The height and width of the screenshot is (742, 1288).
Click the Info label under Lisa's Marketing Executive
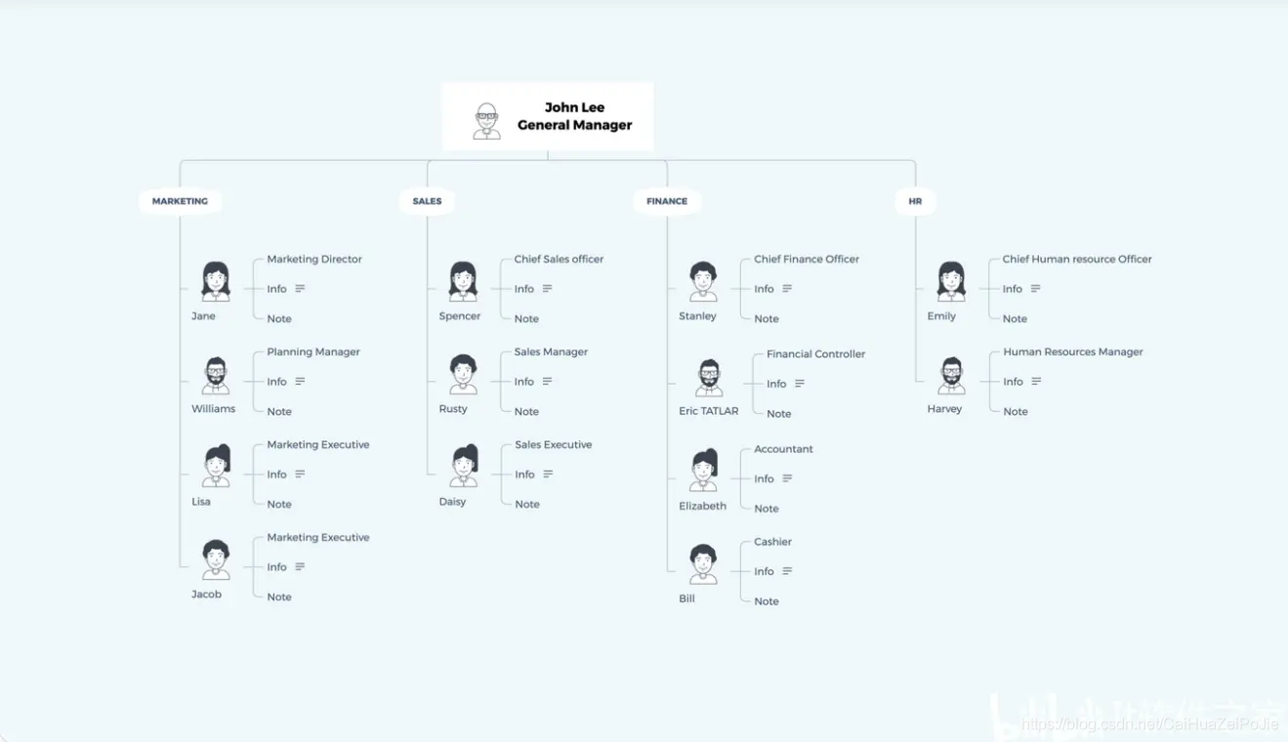[x=277, y=474]
